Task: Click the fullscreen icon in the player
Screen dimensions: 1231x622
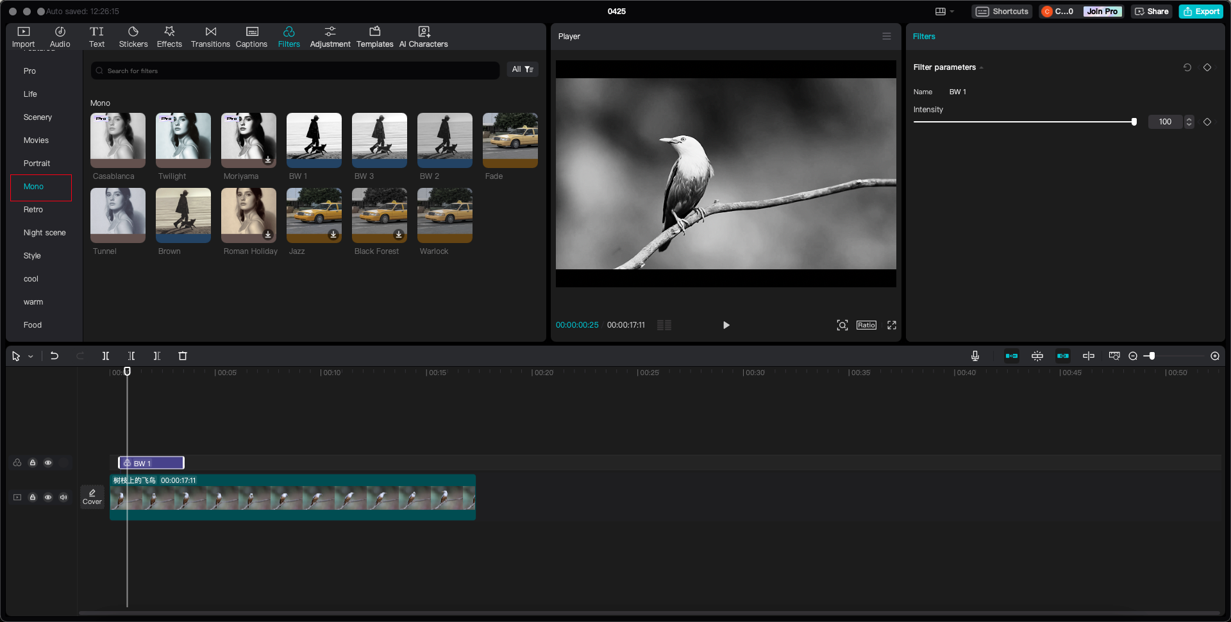Action: [x=891, y=325]
